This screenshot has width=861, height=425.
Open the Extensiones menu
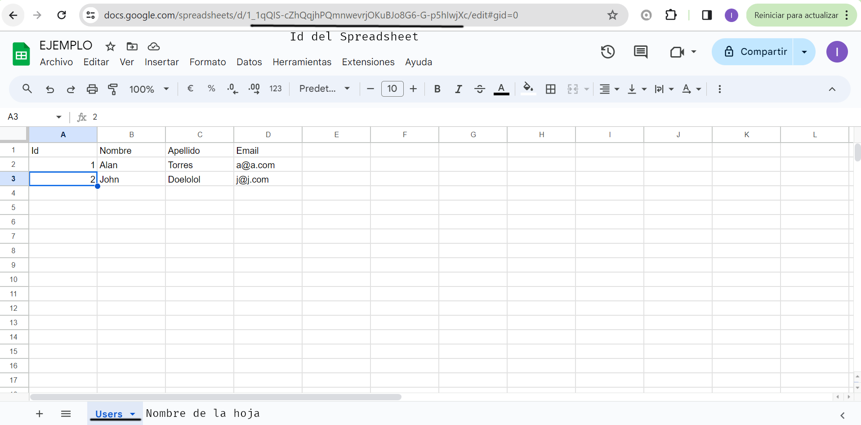coord(368,62)
